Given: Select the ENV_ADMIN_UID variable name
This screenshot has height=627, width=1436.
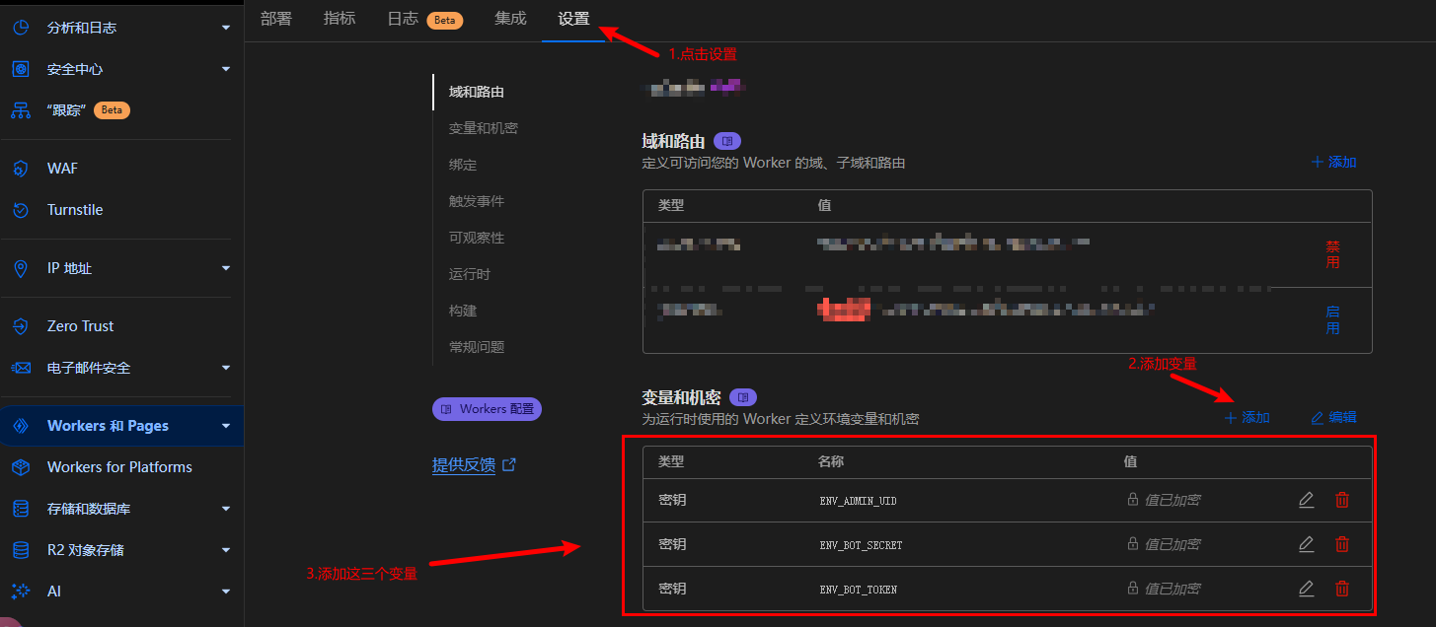Looking at the screenshot, I should click(858, 501).
